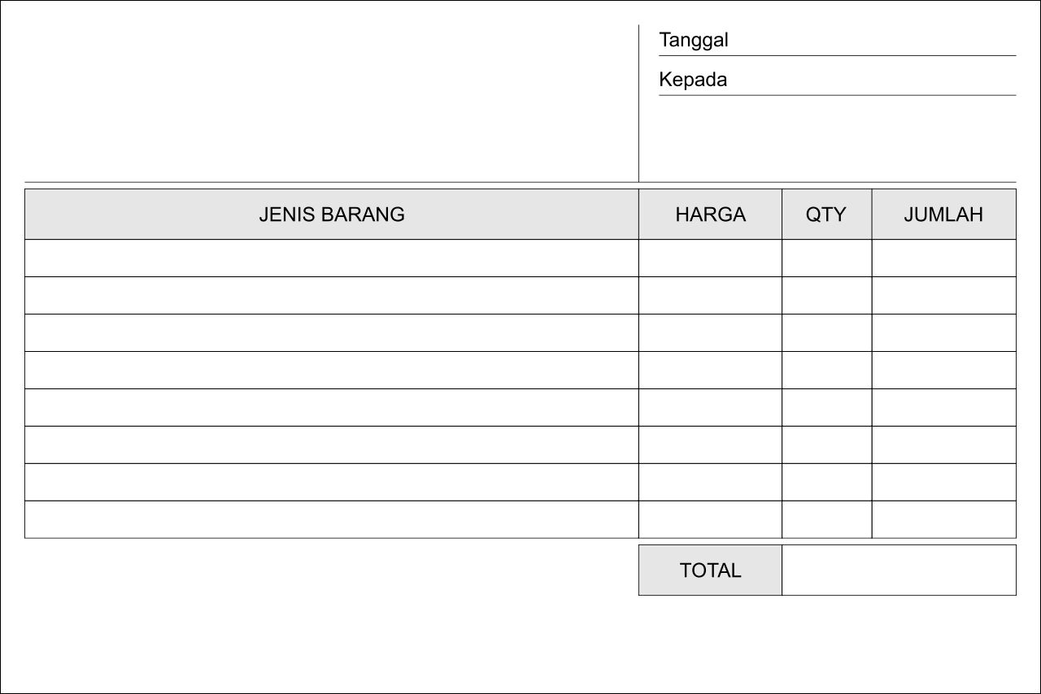Select the JUMLAH column header

pos(943,215)
